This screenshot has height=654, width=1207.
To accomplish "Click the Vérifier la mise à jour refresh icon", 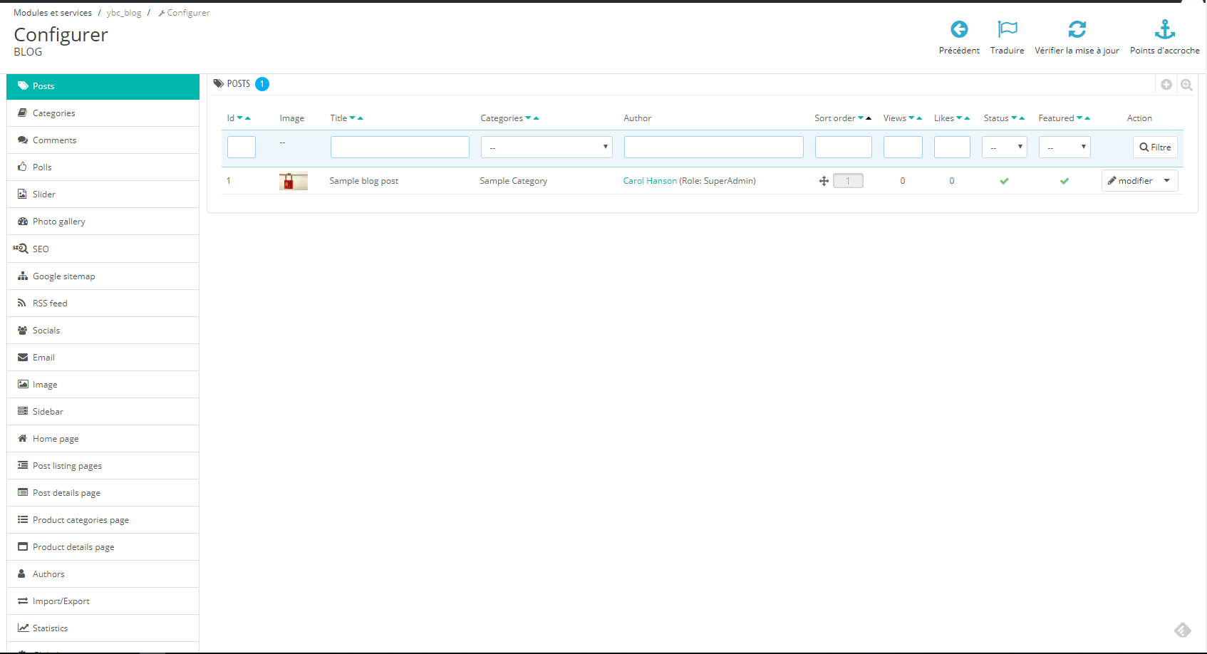I will click(x=1077, y=29).
